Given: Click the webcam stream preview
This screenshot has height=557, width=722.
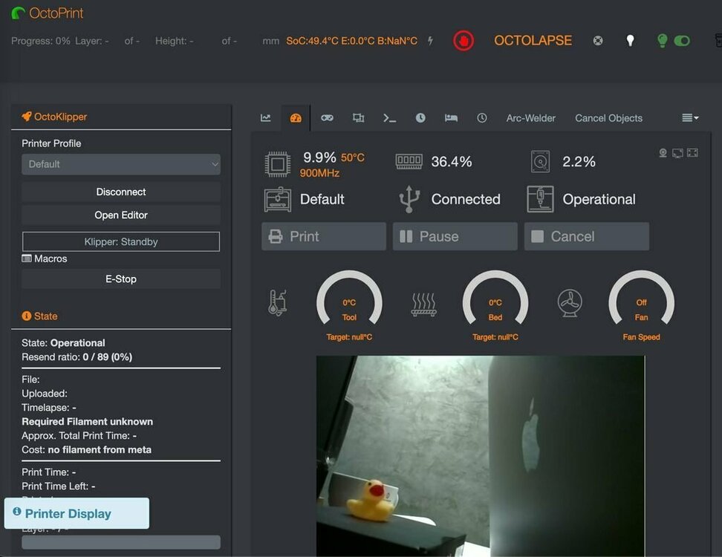Looking at the screenshot, I should point(481,456).
